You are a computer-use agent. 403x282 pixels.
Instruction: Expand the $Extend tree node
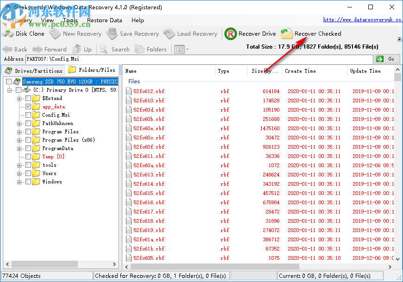coord(19,98)
